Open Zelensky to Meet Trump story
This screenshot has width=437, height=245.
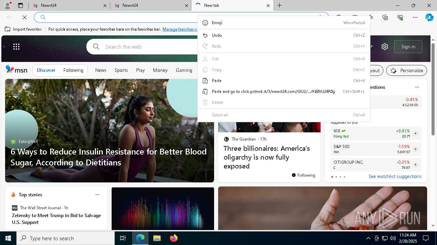point(56,219)
